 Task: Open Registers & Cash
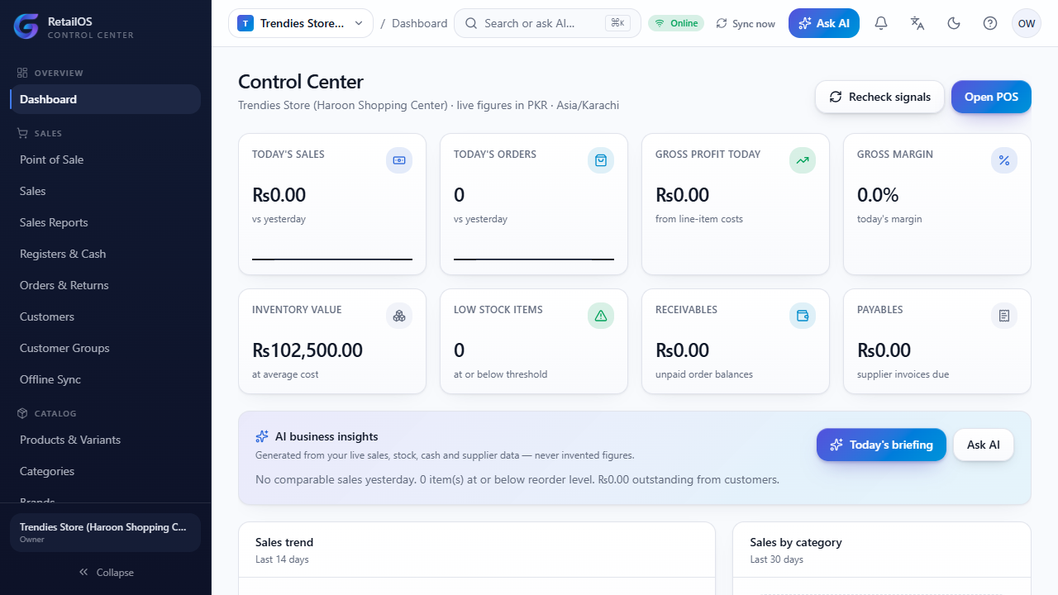click(x=105, y=254)
